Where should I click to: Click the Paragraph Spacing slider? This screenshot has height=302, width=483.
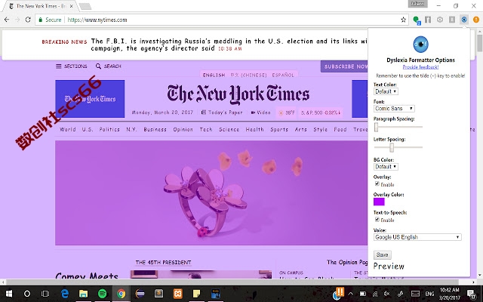398,127
